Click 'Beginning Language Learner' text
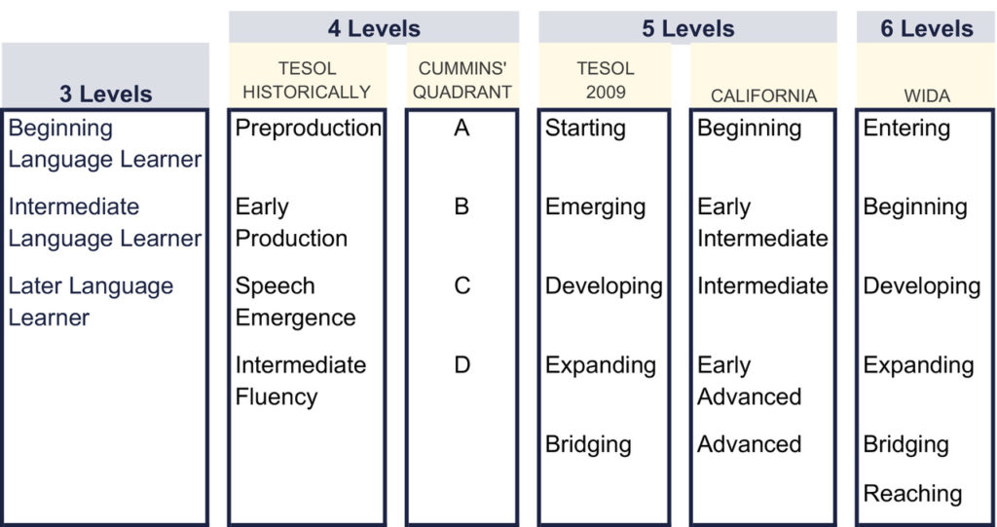This screenshot has height=527, width=997. coord(104,143)
